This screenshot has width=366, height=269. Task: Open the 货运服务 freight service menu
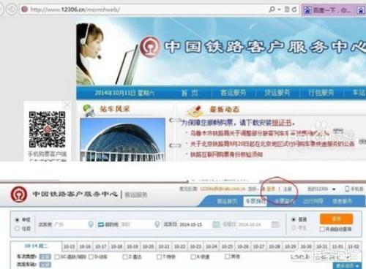(277, 93)
